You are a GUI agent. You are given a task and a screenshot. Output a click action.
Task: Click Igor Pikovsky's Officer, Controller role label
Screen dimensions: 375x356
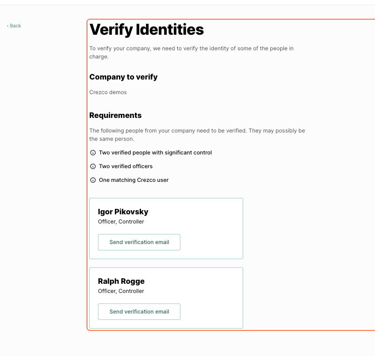click(121, 222)
